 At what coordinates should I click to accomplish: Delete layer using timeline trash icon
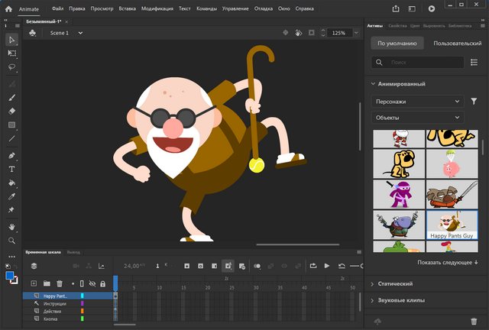(60, 283)
